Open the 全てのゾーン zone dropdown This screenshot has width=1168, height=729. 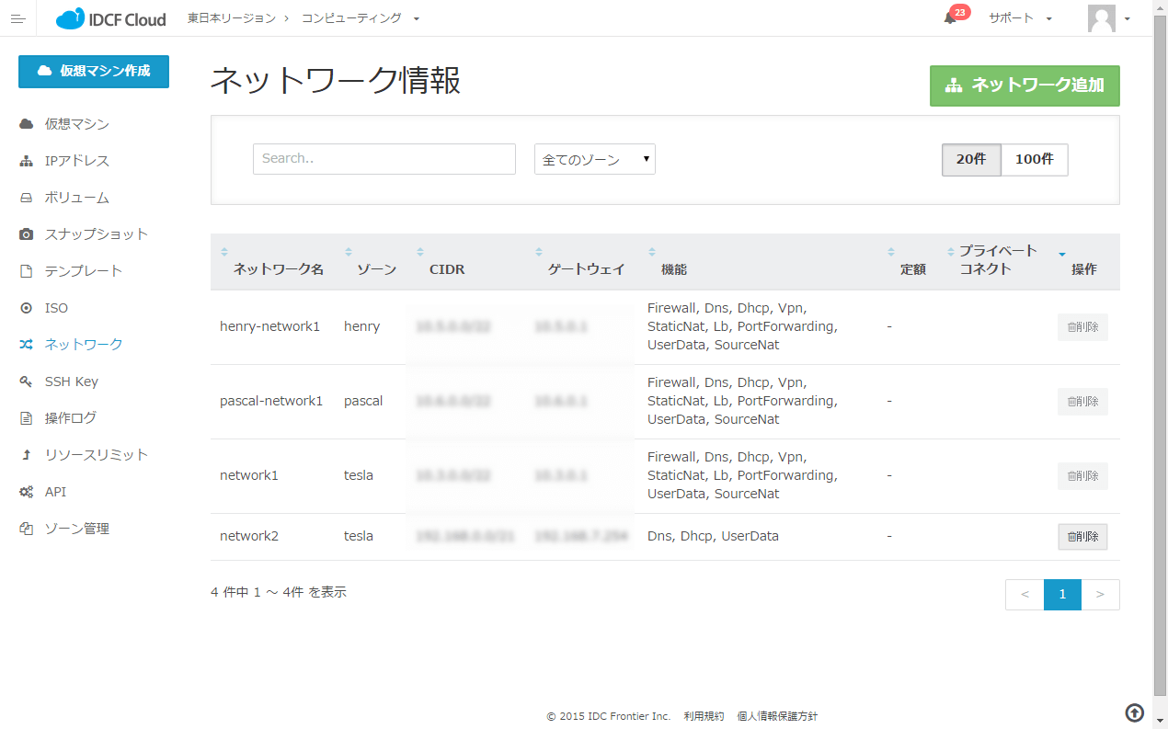594,159
